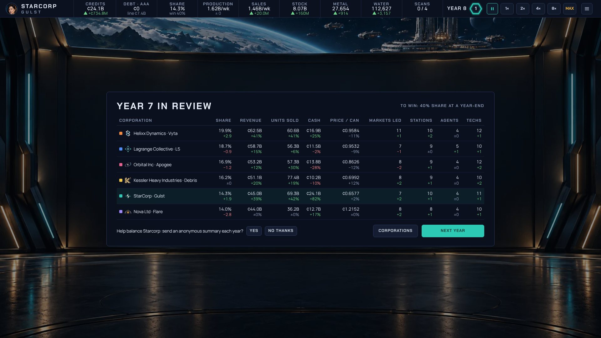
Task: Open the DEBT · AAA stat panel
Action: [136, 9]
